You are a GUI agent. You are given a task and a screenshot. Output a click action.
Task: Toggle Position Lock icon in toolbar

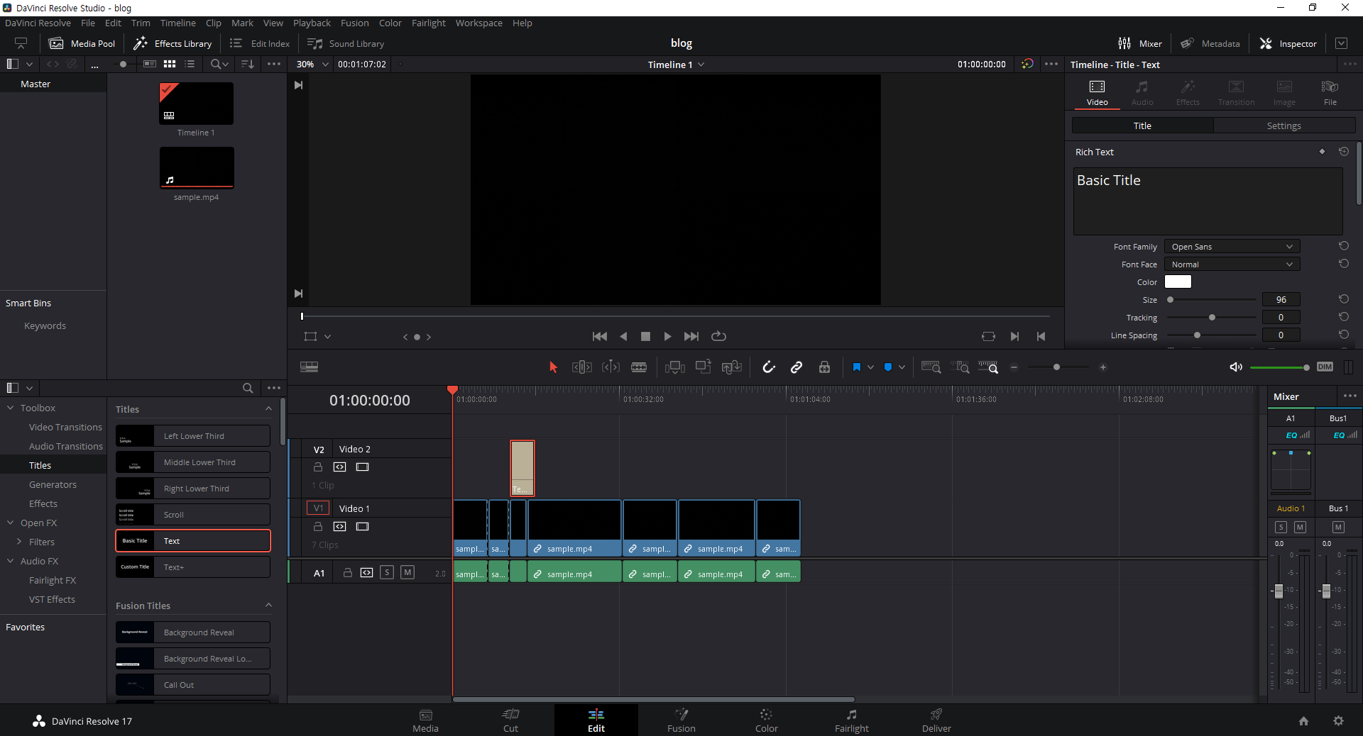pos(824,367)
